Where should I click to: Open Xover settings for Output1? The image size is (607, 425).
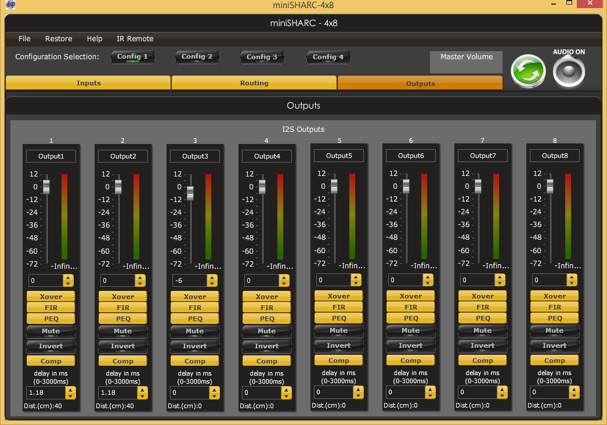point(50,297)
